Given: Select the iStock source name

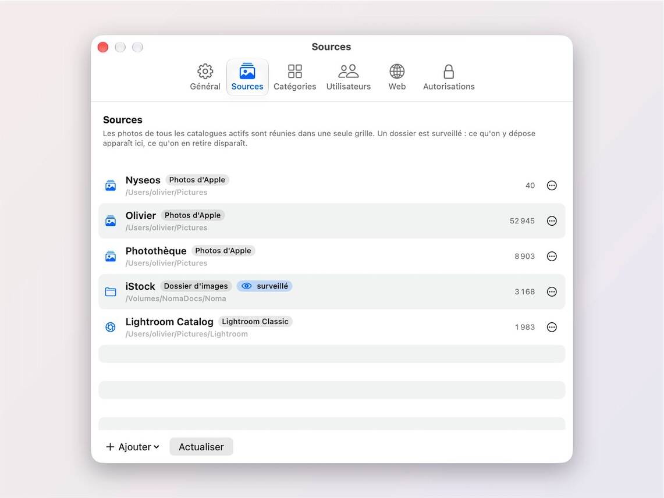Looking at the screenshot, I should [140, 286].
